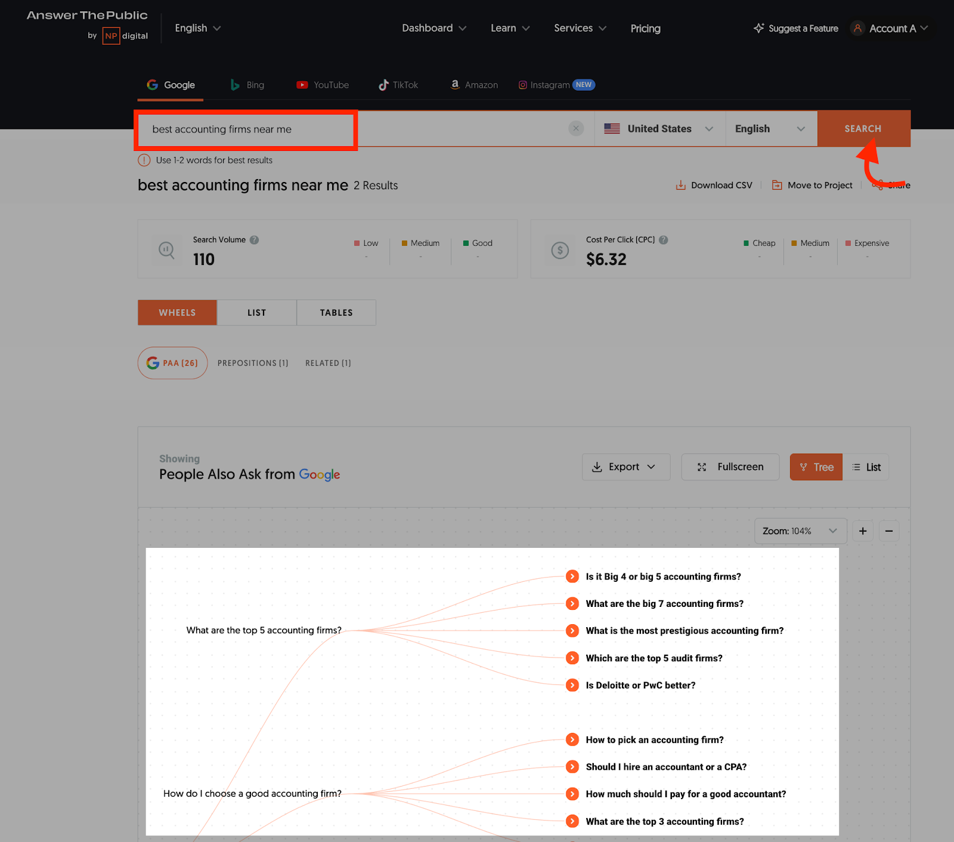
Task: Expand the Learn menu
Action: click(510, 28)
